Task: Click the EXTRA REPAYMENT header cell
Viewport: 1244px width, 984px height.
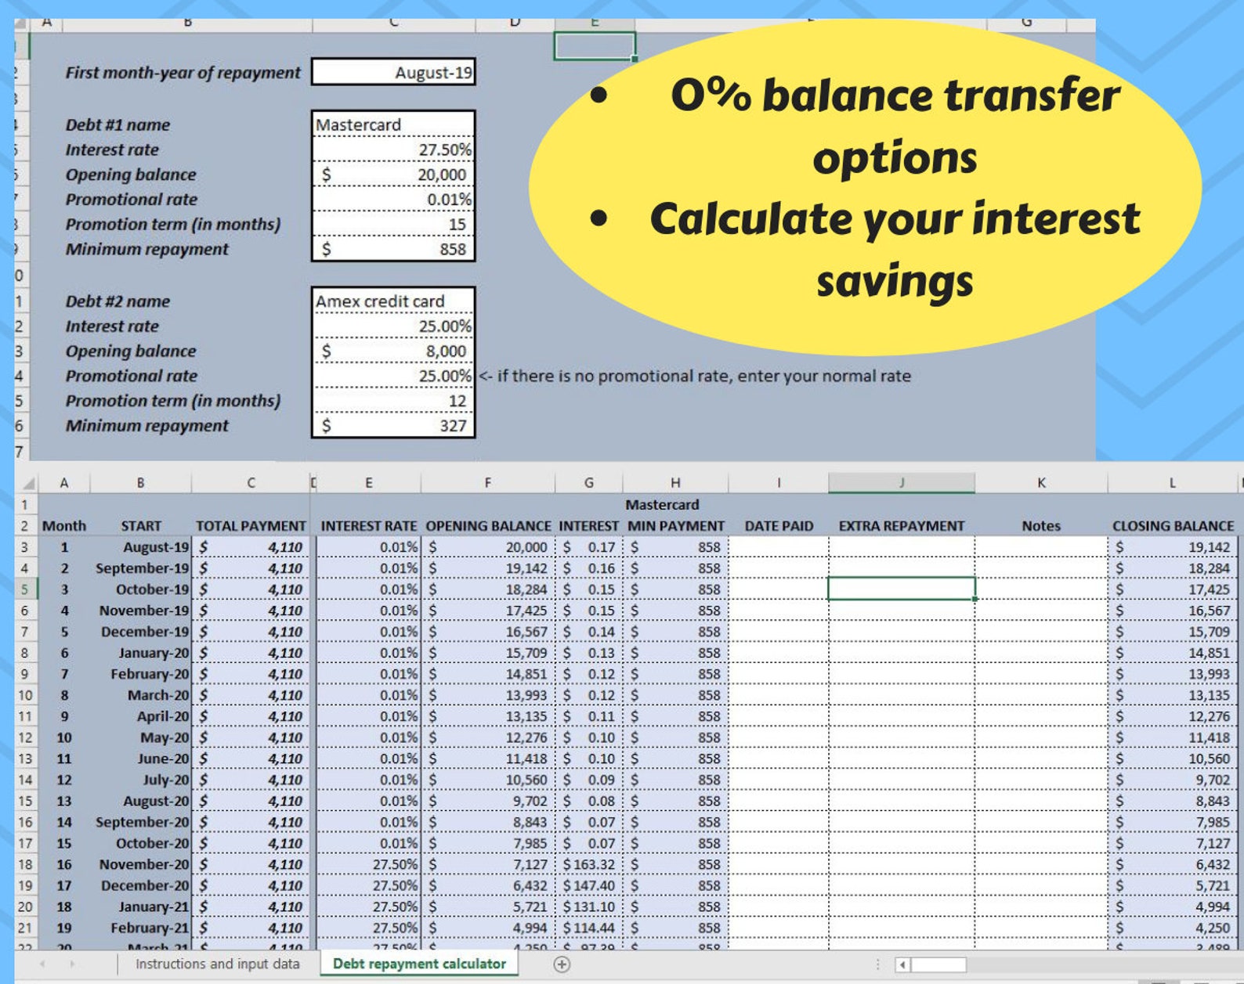Action: click(x=902, y=526)
